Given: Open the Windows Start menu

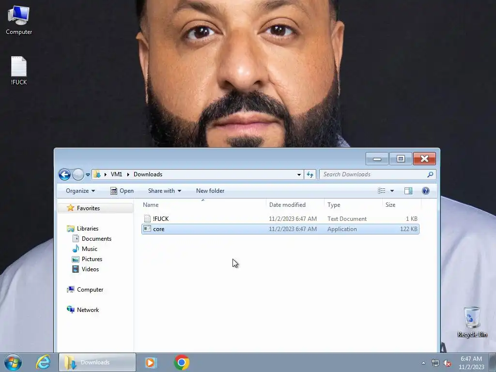Looking at the screenshot, I should tap(13, 362).
